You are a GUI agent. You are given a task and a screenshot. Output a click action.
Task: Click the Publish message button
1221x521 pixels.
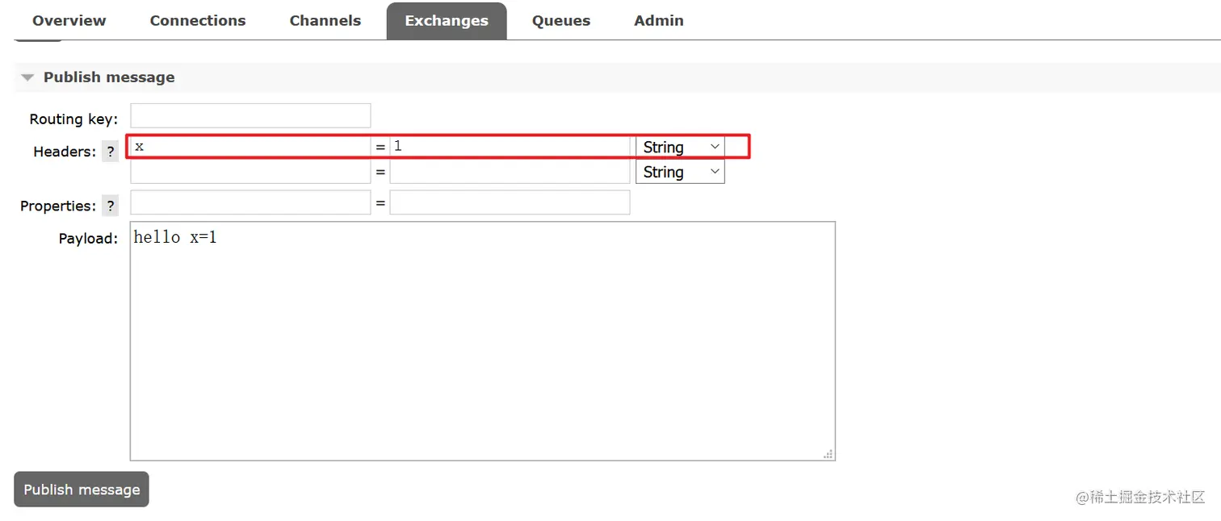point(82,490)
